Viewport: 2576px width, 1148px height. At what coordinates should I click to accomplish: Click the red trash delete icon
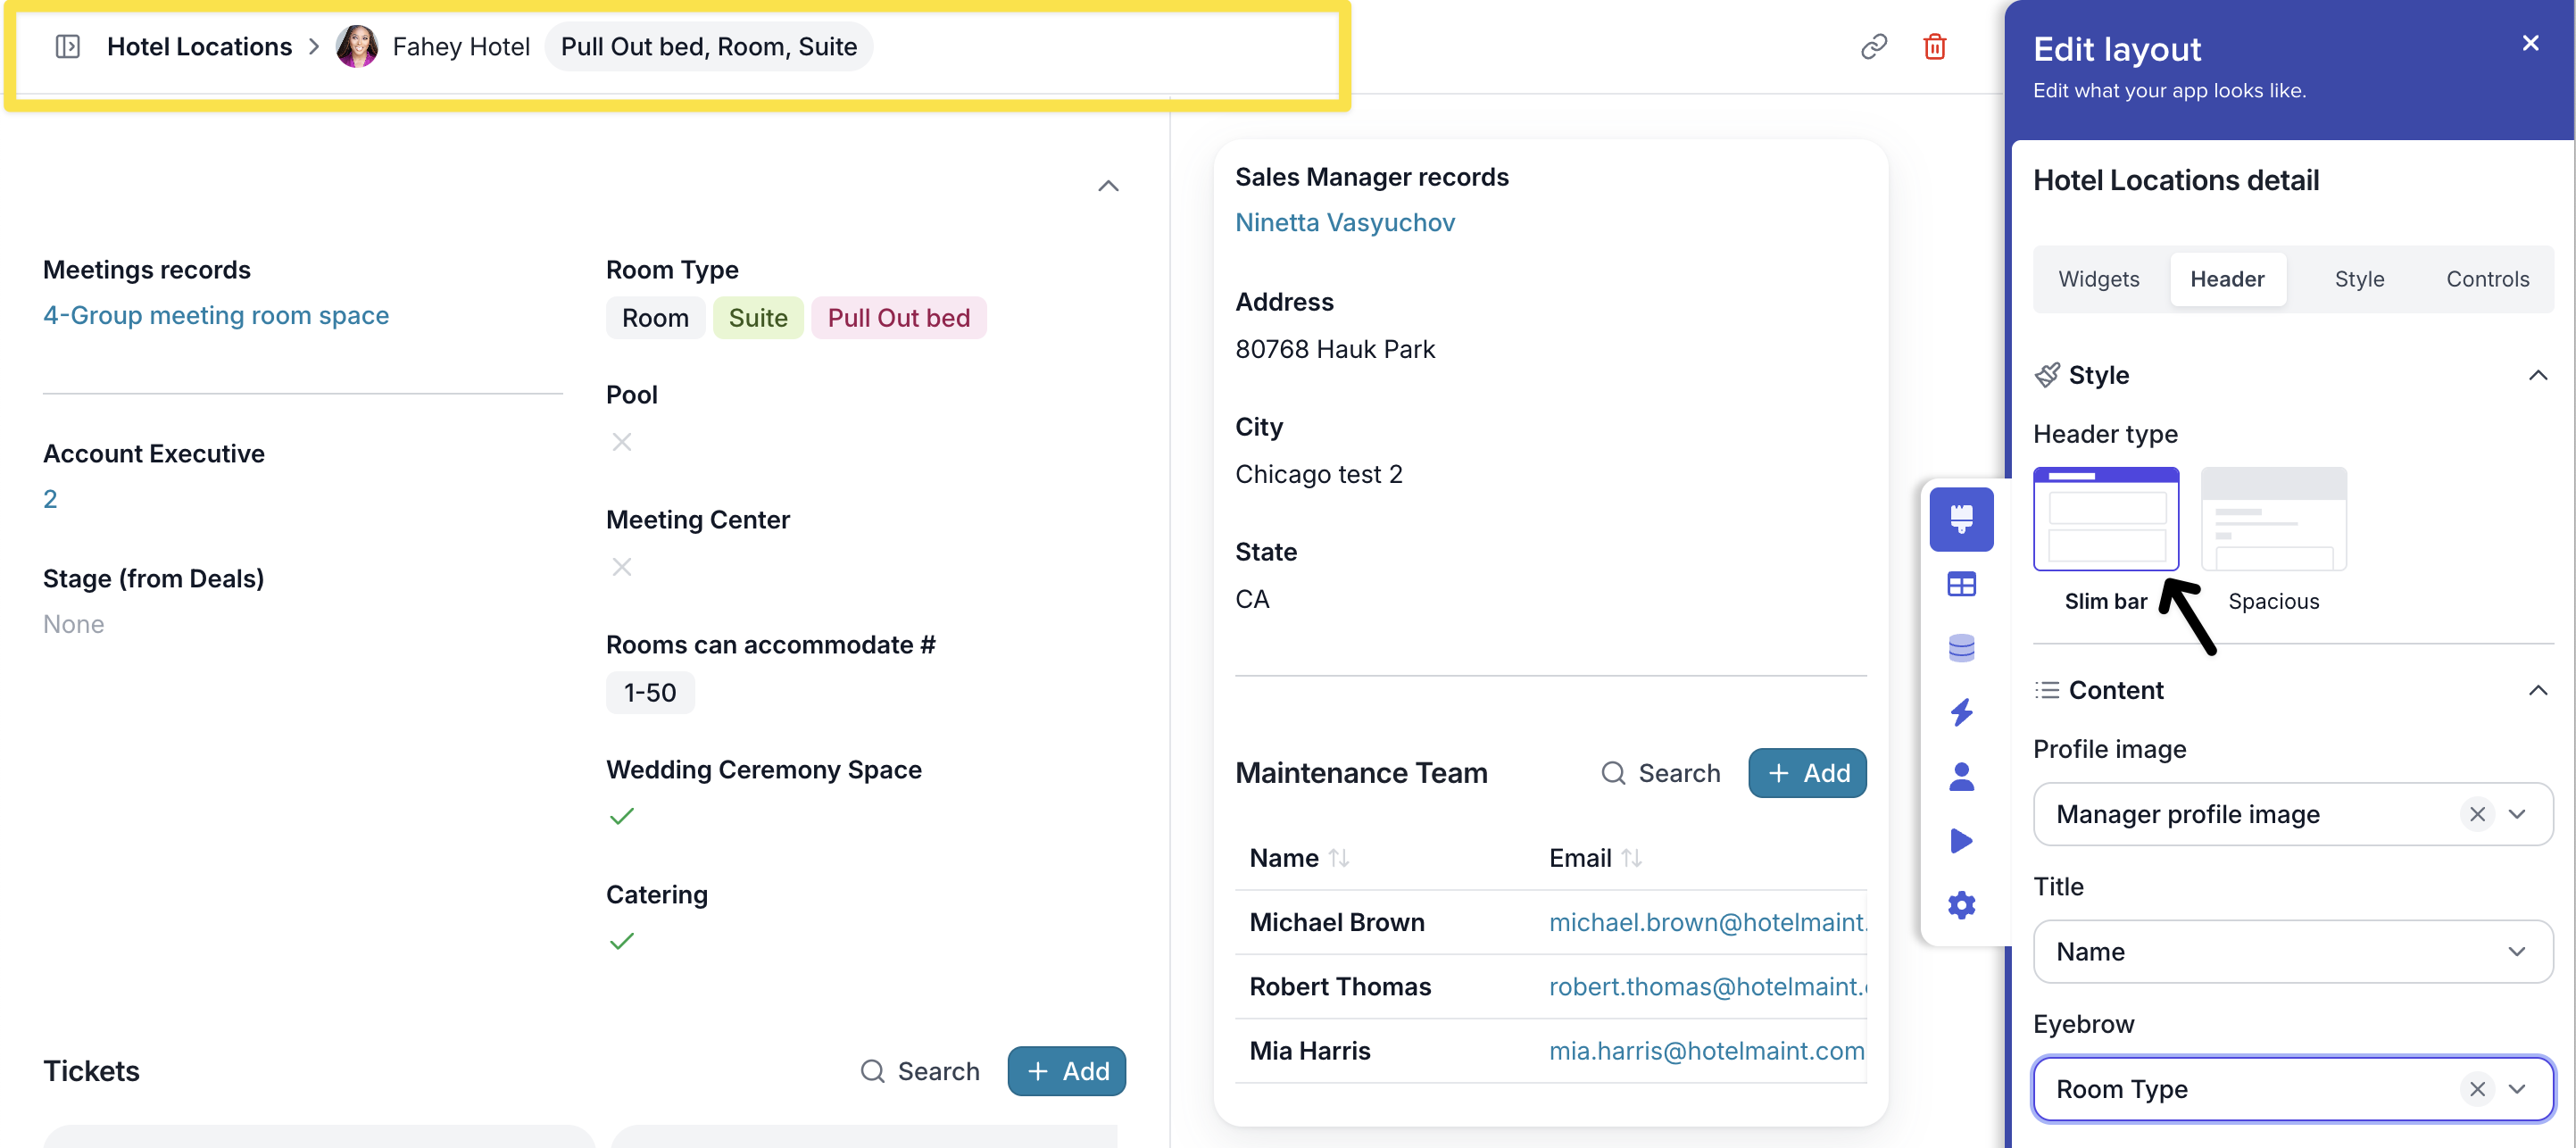[x=1934, y=46]
